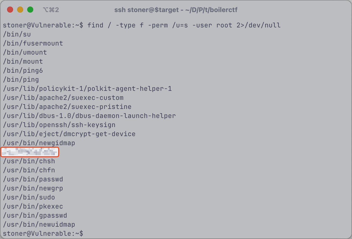Click the yellow minimize window button

(x=20, y=10)
